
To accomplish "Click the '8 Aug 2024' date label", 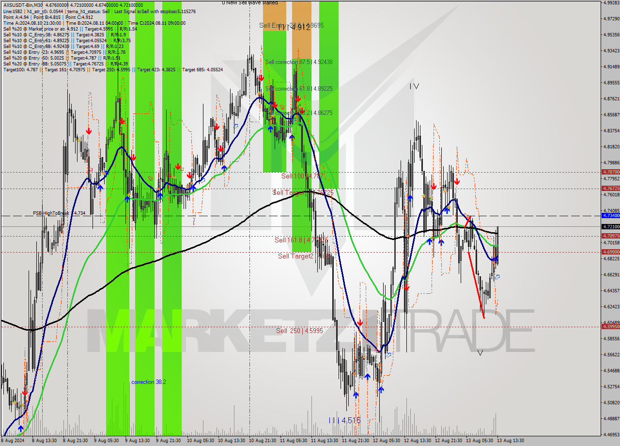I will click(12, 441).
